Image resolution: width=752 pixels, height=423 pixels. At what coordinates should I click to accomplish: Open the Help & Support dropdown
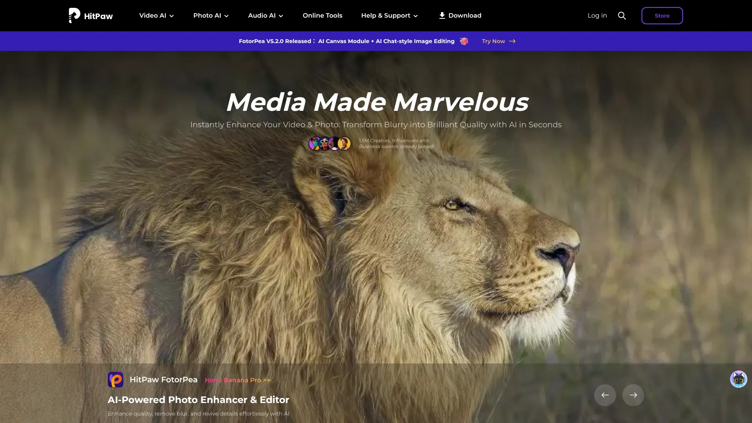point(390,16)
